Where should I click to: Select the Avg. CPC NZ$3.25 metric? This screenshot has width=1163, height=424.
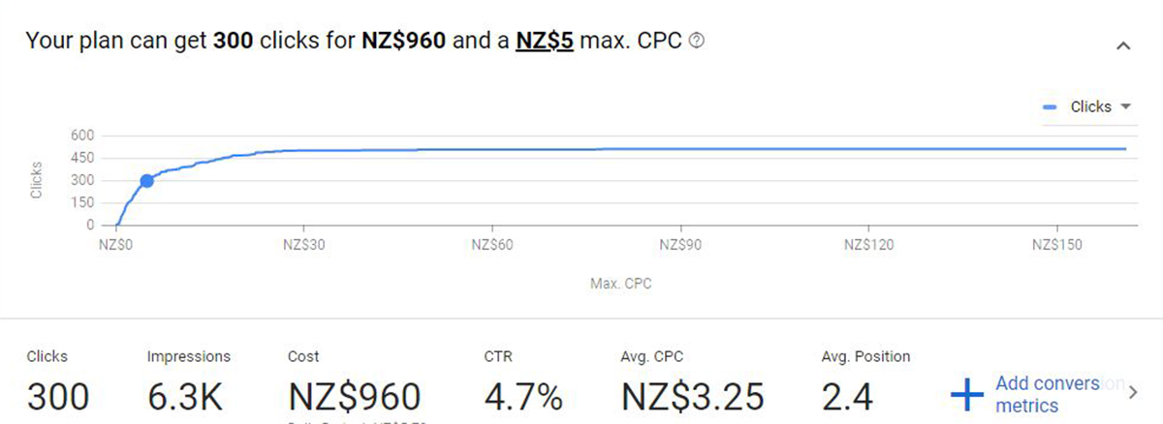click(x=692, y=383)
